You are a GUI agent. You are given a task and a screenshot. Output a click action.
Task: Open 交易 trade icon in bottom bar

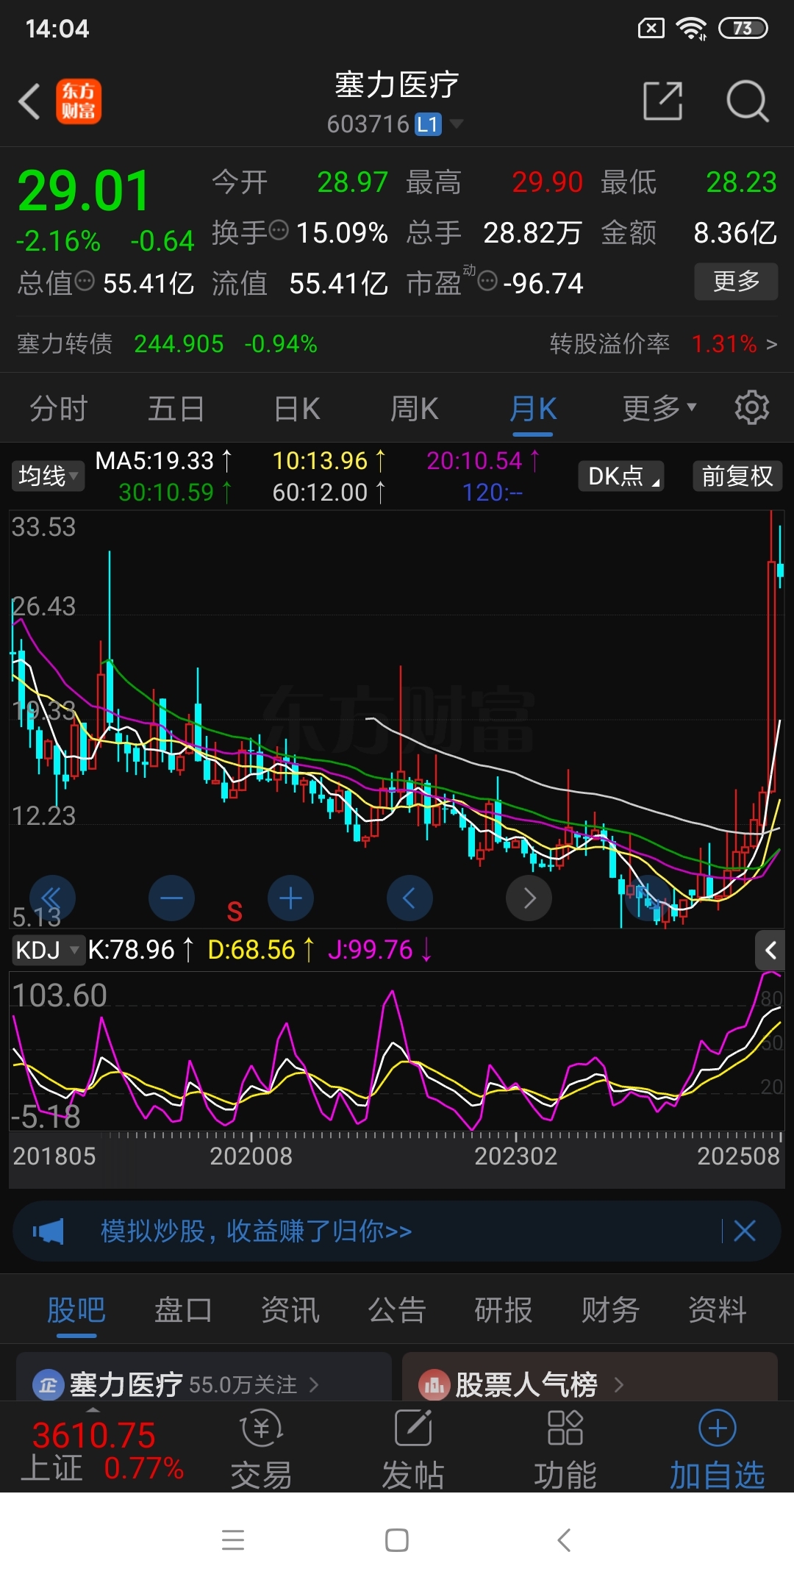(x=261, y=1448)
